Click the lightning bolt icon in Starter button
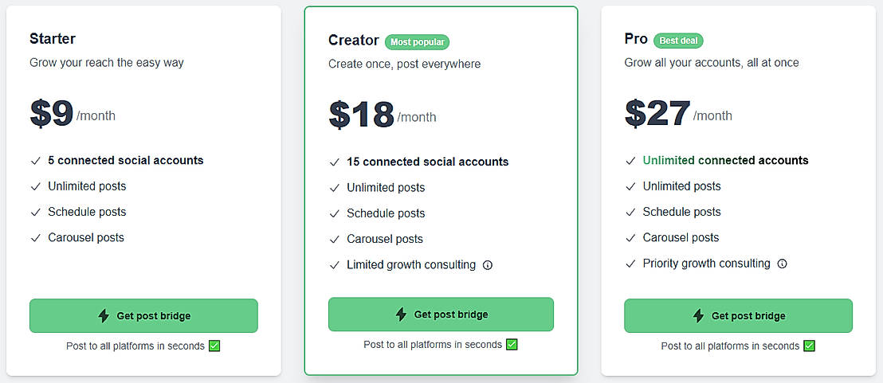This screenshot has width=883, height=383. 104,316
